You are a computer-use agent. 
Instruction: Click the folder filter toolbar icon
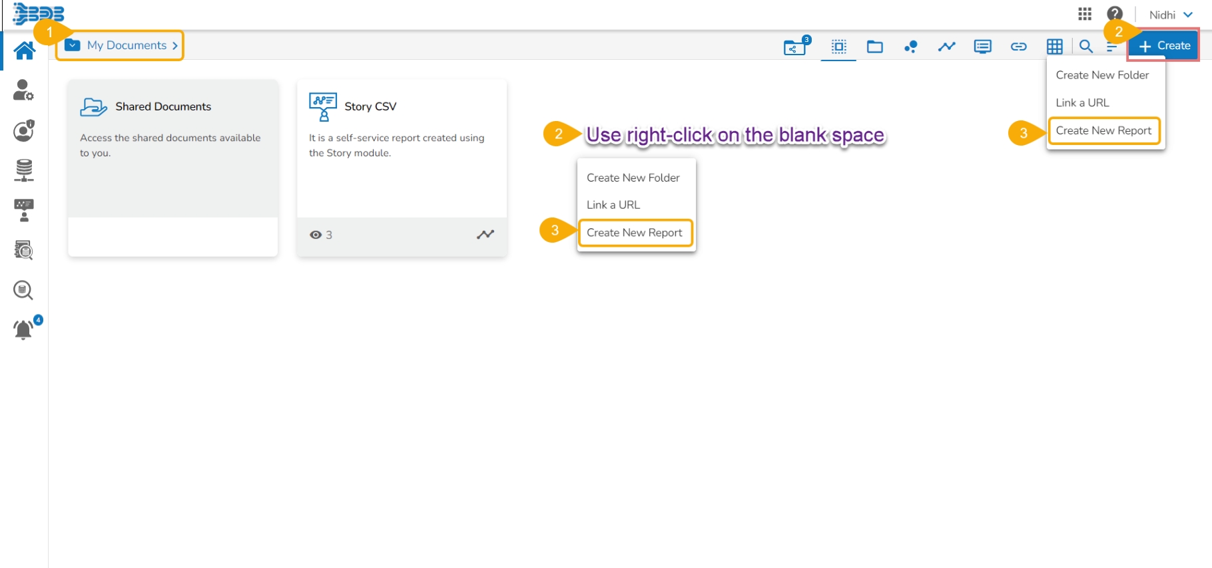[874, 47]
